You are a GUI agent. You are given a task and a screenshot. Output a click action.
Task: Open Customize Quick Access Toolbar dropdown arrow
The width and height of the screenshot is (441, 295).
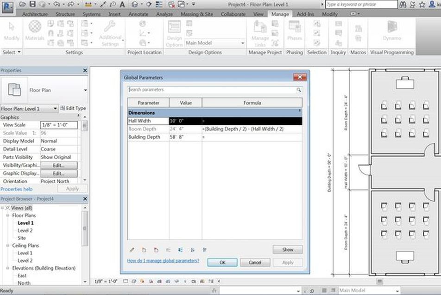coord(194,4)
